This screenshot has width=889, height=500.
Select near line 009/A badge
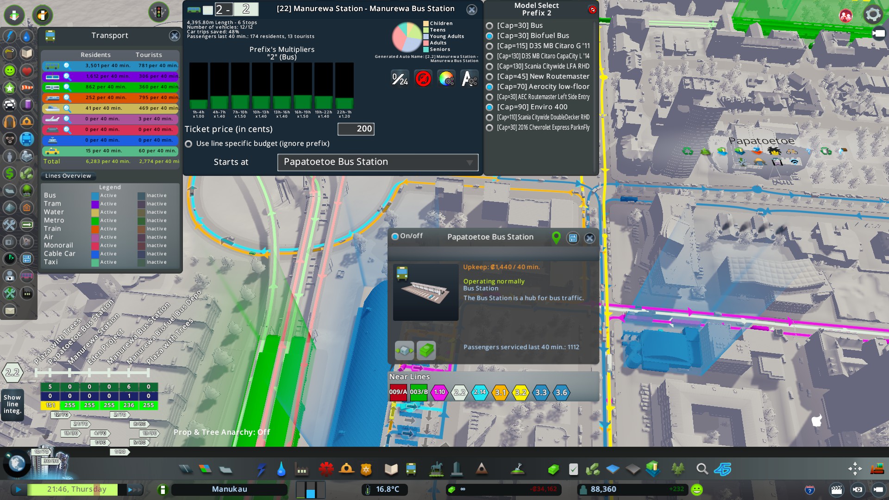[x=398, y=392]
